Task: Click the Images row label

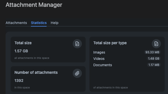Action: [x=99, y=52]
